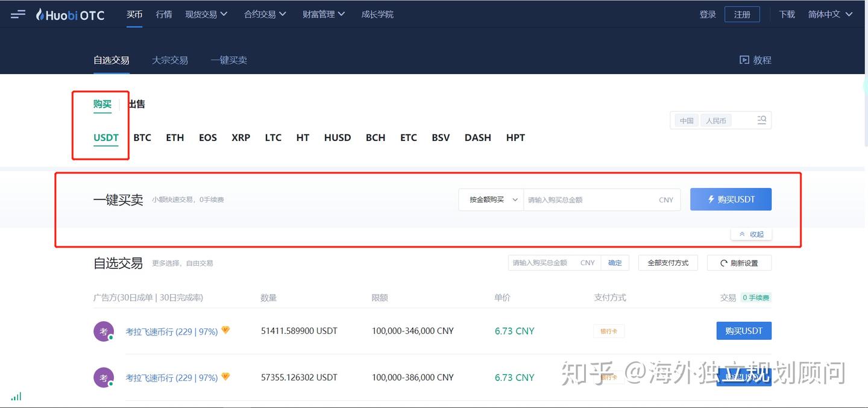Expand the 简体中文 language selector
Viewport: 868px width, 408px height.
[x=829, y=14]
